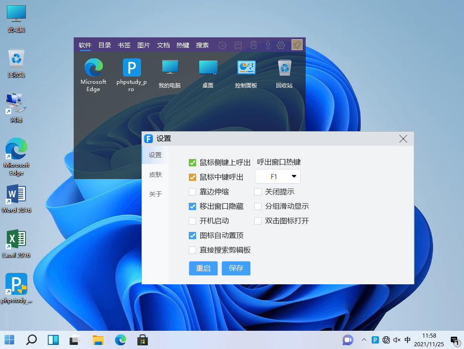The width and height of the screenshot is (464, 349).
Task: Switch to 书签 tab in launcher
Action: 124,45
